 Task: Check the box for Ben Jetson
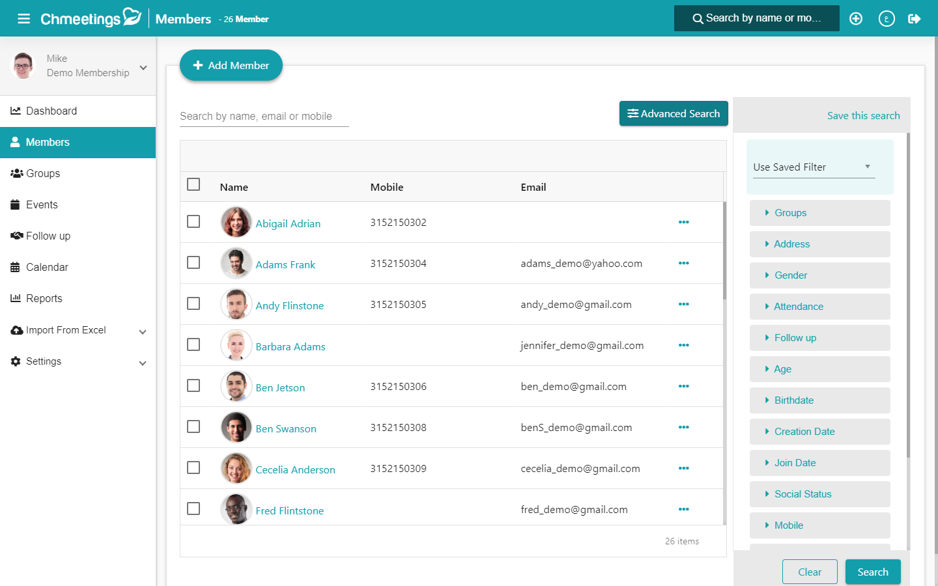(193, 385)
